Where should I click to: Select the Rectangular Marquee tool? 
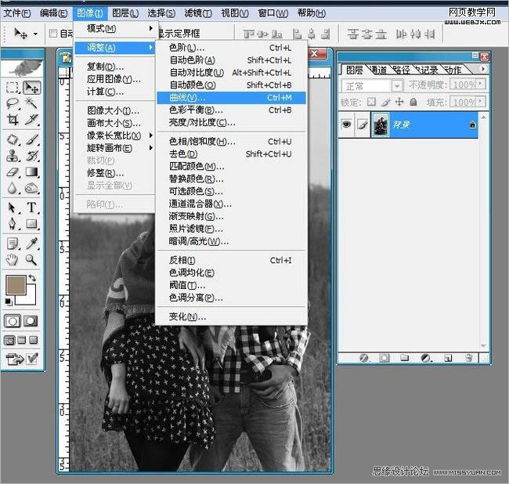pos(13,87)
